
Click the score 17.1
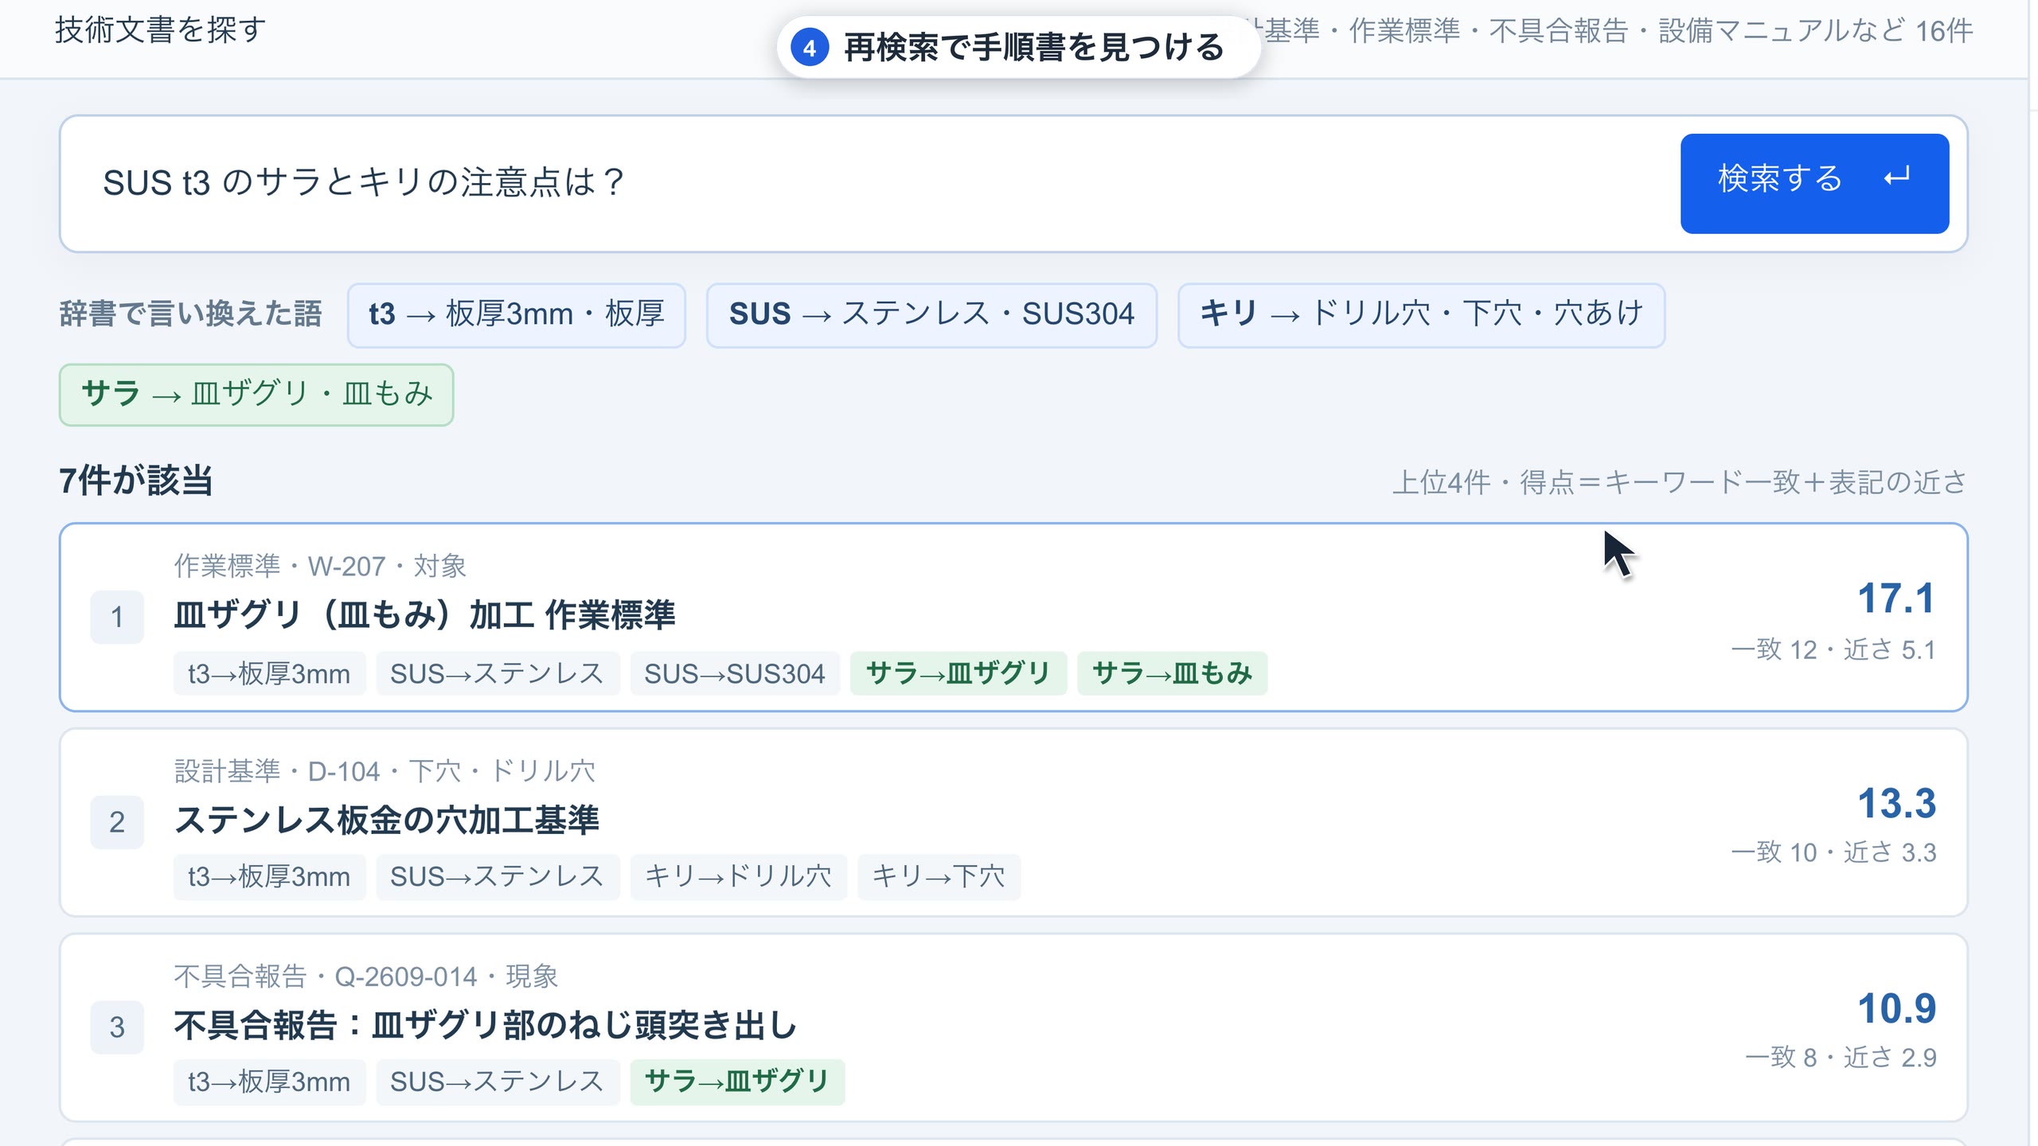coord(1895,598)
